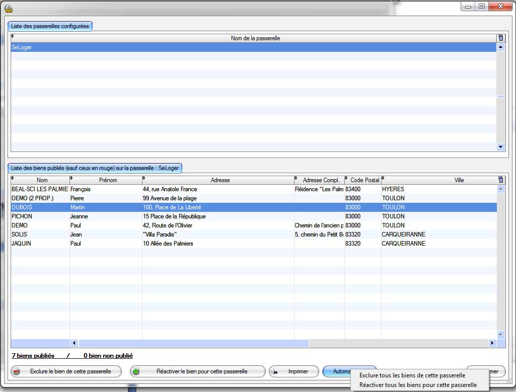Click Réidence "Les Palm complement cell
Viewport: 516px width, 392px height.
pos(319,189)
